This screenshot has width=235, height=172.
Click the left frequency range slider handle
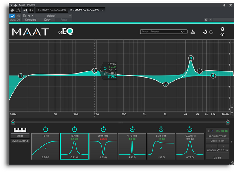pyautogui.click(x=13, y=122)
